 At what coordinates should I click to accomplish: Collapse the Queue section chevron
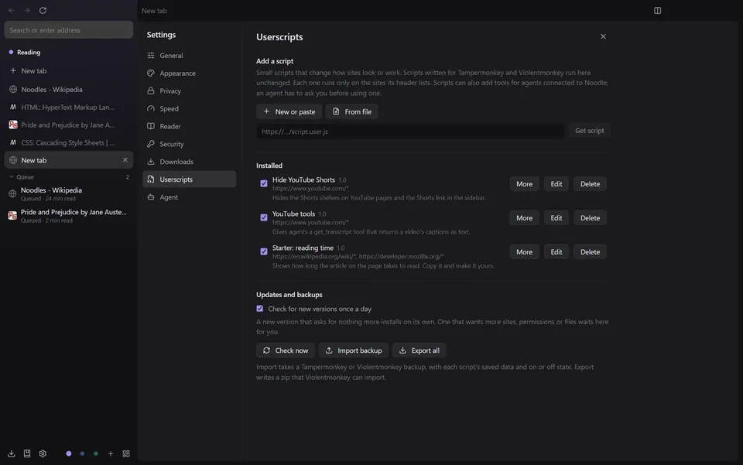[x=12, y=177]
